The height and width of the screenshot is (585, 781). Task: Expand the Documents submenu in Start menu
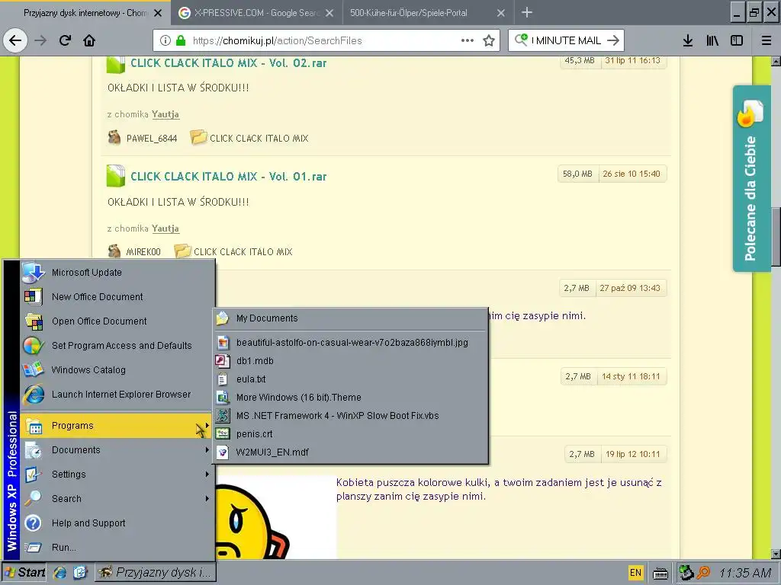click(117, 449)
